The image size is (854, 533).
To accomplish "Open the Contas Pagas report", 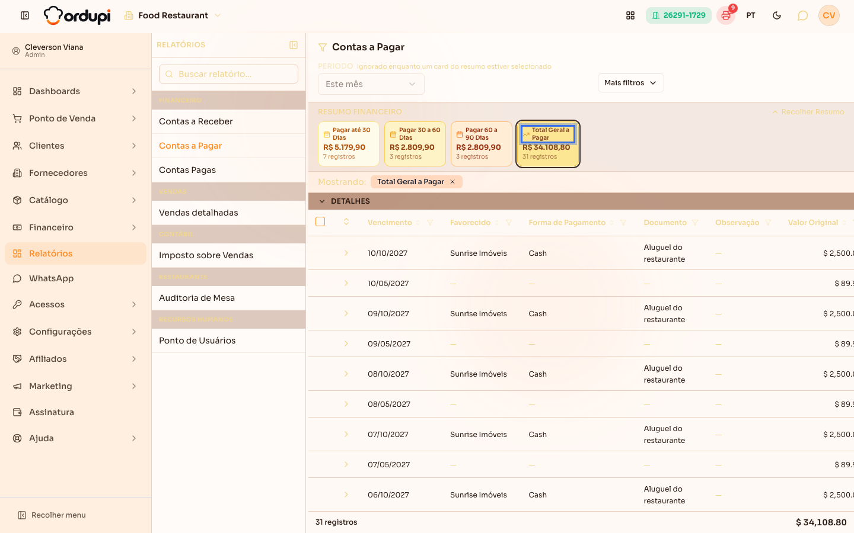I will pyautogui.click(x=228, y=170).
